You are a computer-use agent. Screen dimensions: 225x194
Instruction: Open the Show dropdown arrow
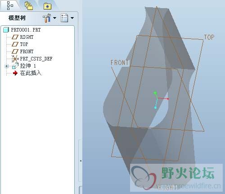72,18
